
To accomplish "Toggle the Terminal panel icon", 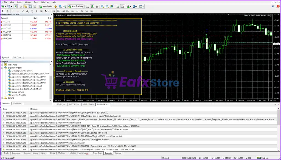I will [x=30, y=7].
